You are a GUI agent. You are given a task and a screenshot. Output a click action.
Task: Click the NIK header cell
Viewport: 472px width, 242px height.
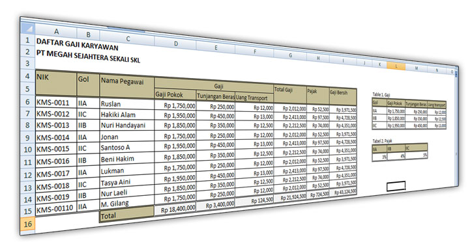tap(56, 83)
